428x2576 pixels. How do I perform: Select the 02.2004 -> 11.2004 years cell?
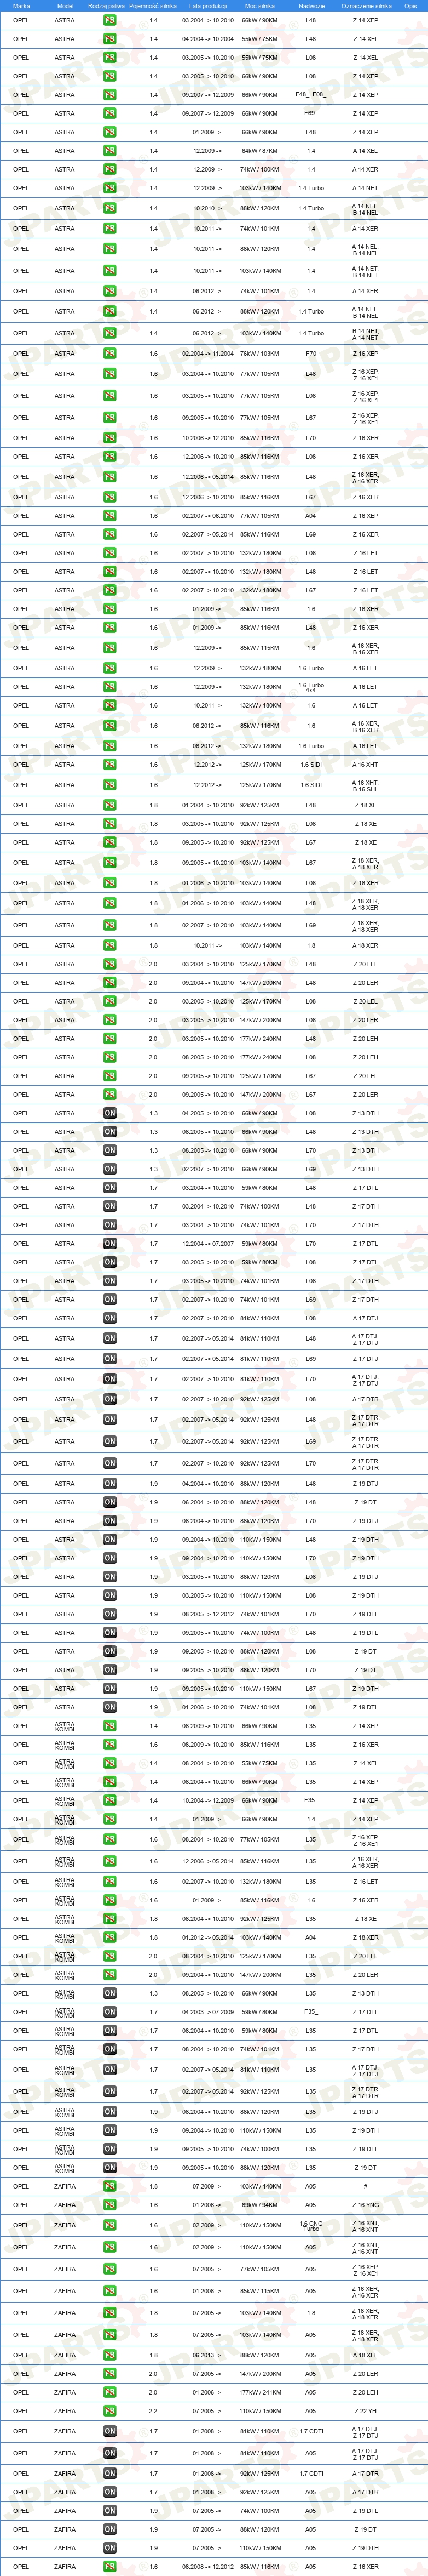pyautogui.click(x=207, y=353)
